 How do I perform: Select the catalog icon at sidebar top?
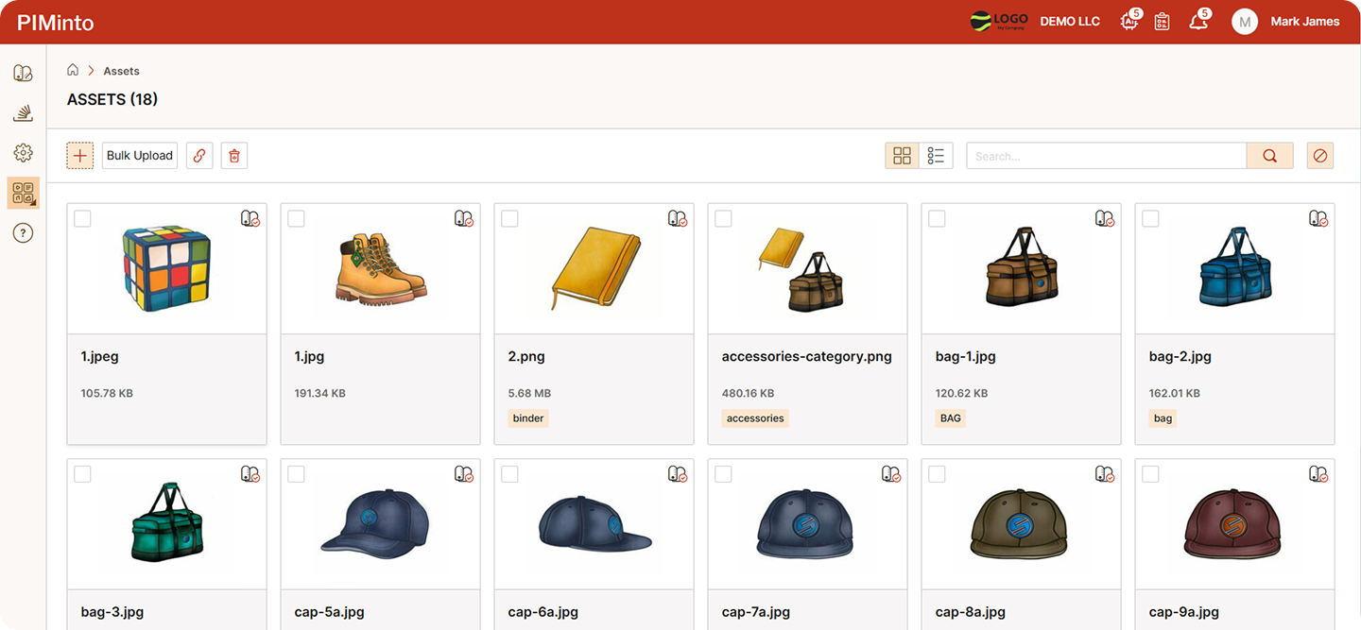[x=23, y=73]
